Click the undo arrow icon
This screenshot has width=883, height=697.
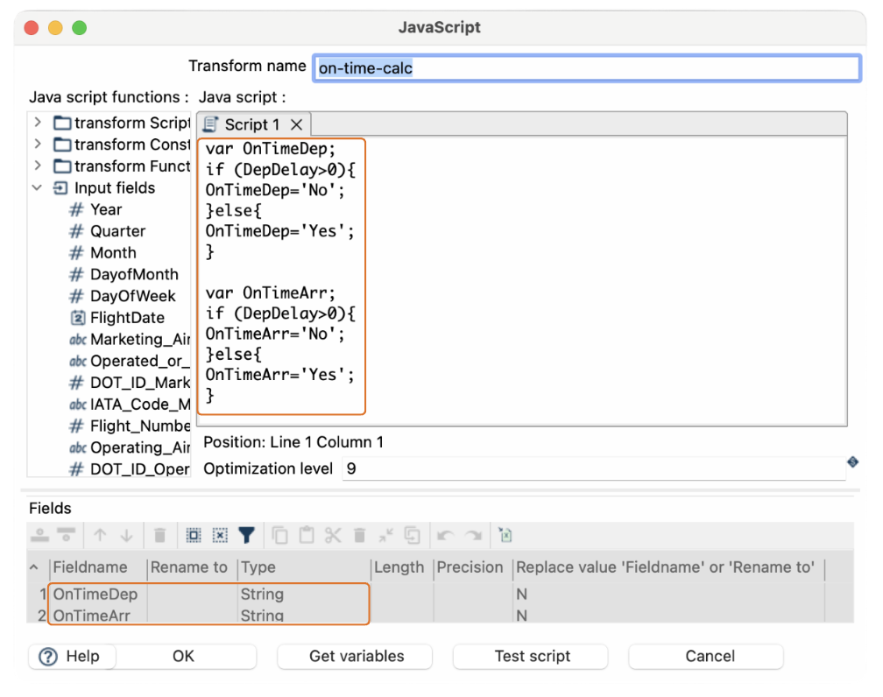coord(445,535)
